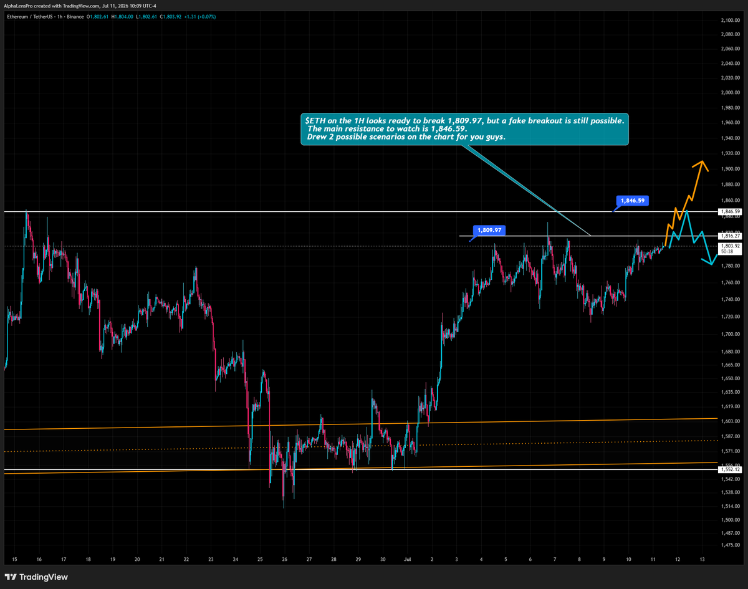This screenshot has height=589, width=748.
Task: Click the 2,000.00 price axis label
Action: 730,93
